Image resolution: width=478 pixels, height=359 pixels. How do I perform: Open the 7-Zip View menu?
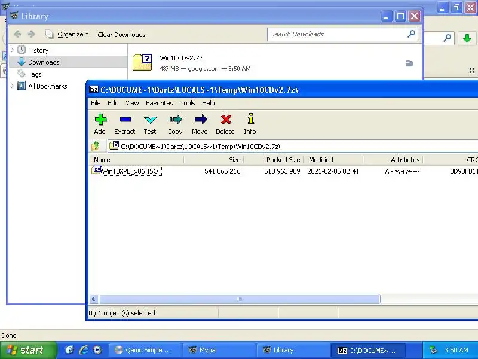pyautogui.click(x=132, y=103)
